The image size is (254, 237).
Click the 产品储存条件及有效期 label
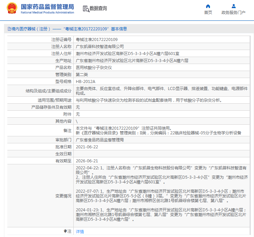coord(51,107)
